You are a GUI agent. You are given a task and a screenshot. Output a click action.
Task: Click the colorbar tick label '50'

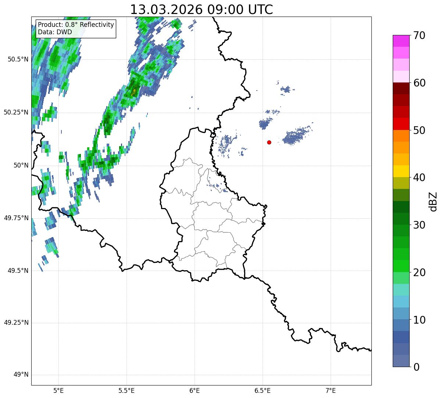(x=419, y=130)
